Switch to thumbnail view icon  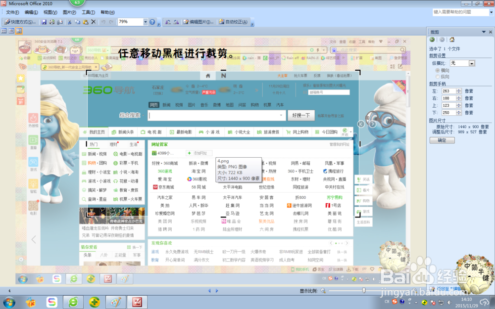point(4,31)
